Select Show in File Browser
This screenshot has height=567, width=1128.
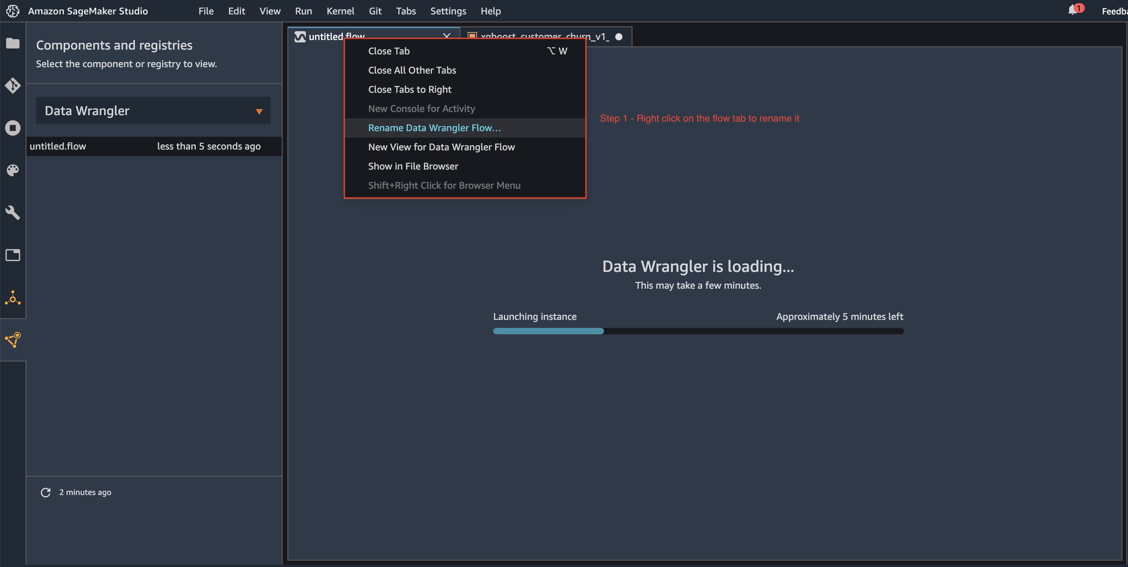465,166
